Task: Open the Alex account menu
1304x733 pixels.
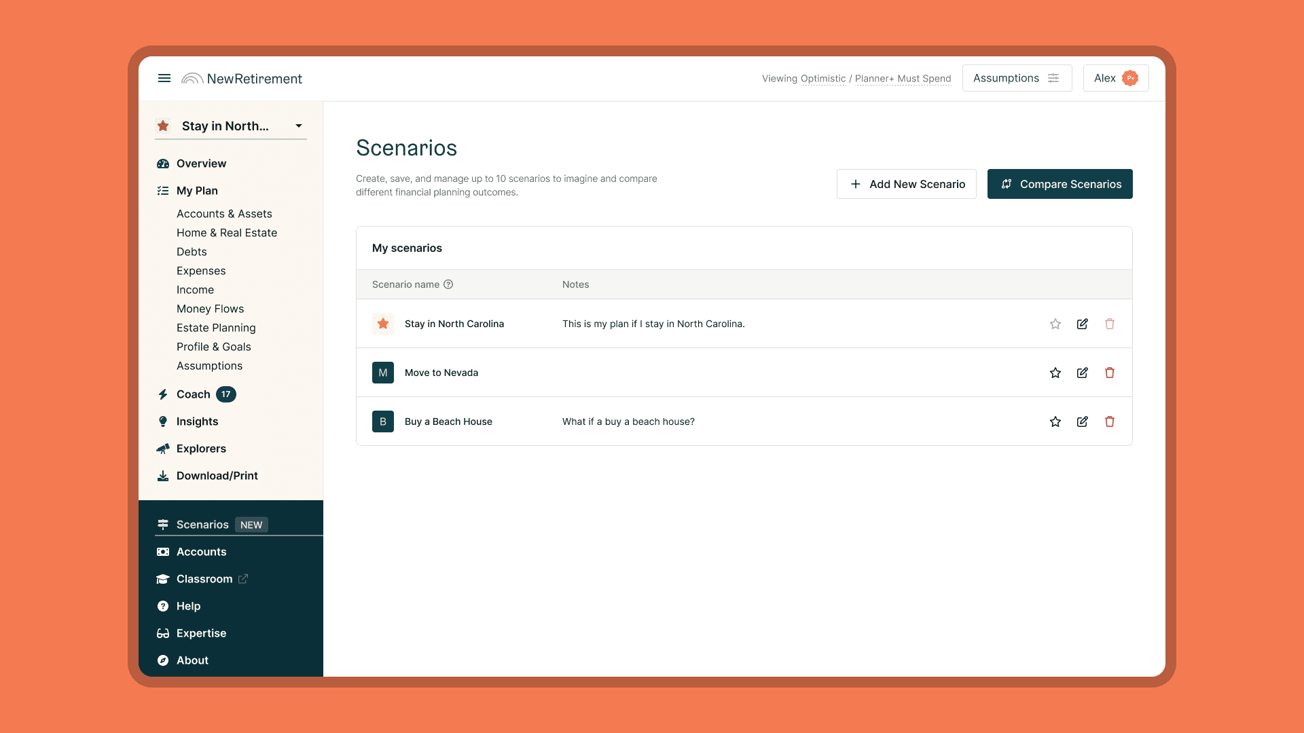Action: tap(1115, 78)
